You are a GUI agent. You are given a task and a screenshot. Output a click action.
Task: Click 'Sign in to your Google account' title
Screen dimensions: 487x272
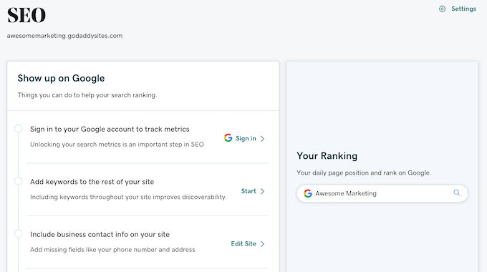(x=110, y=129)
